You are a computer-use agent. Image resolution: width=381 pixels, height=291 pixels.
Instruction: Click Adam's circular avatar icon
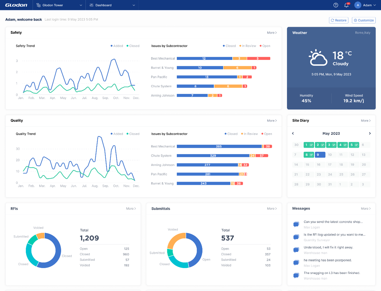point(357,5)
